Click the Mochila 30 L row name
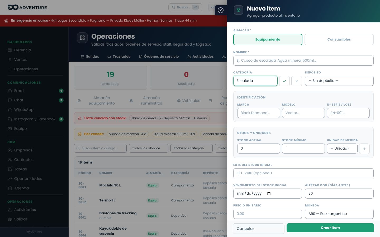380x237 pixels. coord(110,185)
